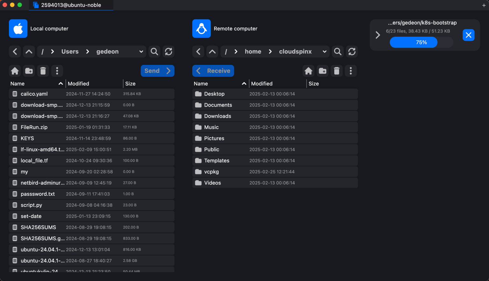Navigate back in the local panel

(15, 52)
